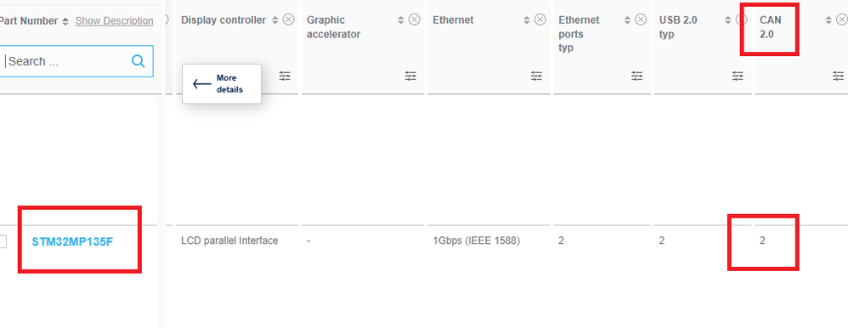This screenshot has height=328, width=848.
Task: Open CAN 2.0 filter settings icon
Action: point(839,76)
